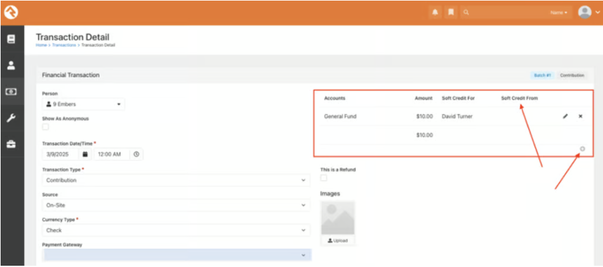Open the bookmarks icon in header
This screenshot has width=603, height=267.
pos(451,12)
